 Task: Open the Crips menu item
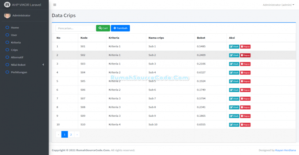pyautogui.click(x=14, y=50)
